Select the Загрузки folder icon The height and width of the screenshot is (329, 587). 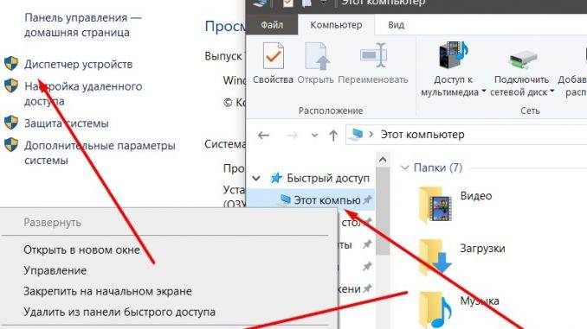[x=435, y=257]
